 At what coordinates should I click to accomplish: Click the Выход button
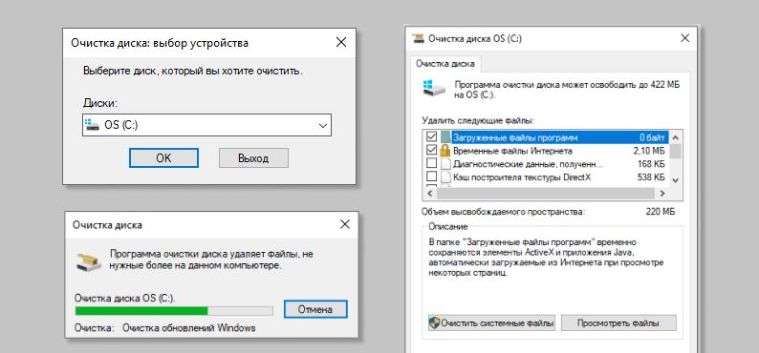[253, 158]
